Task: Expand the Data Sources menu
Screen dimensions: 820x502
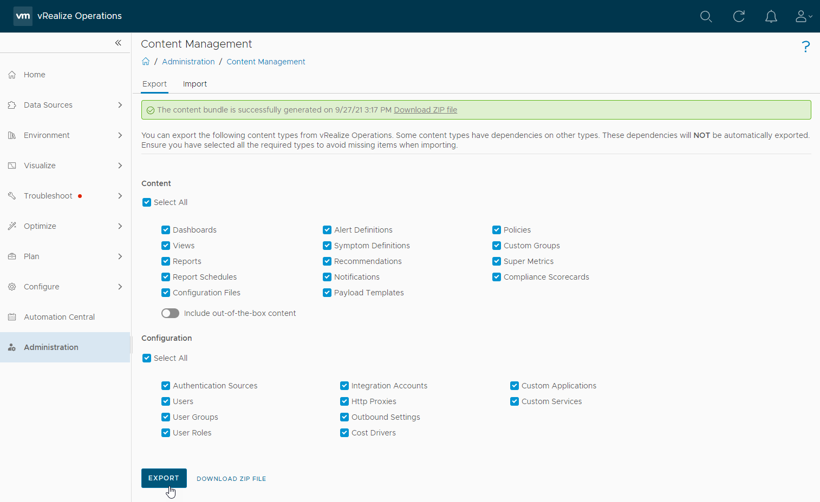Action: (x=120, y=105)
